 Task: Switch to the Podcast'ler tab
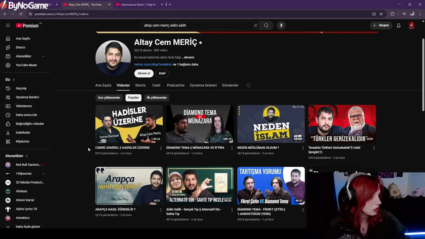(x=176, y=85)
